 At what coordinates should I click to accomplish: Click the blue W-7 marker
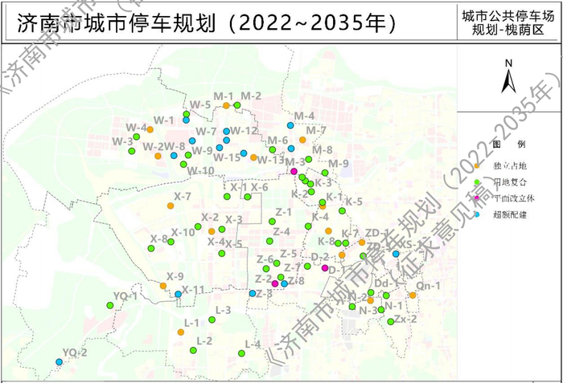pyautogui.click(x=192, y=141)
